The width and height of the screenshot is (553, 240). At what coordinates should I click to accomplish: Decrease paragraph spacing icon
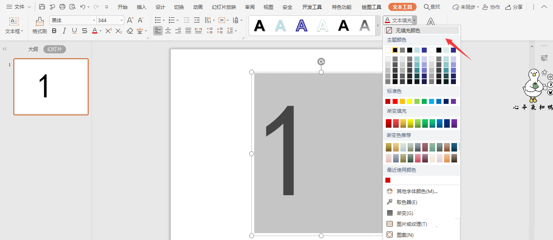tap(220, 31)
